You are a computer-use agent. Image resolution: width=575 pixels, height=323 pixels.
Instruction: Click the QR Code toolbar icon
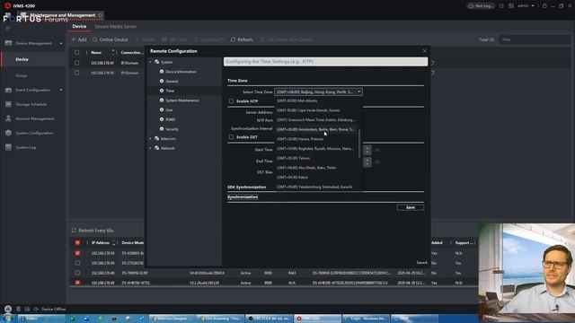(x=164, y=39)
